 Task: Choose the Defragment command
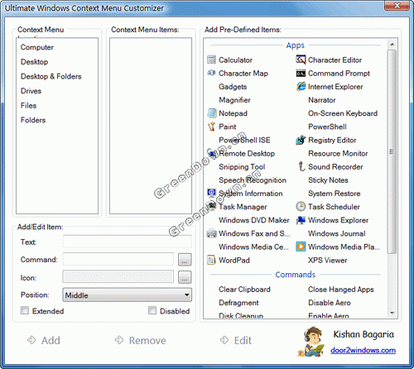tap(238, 303)
